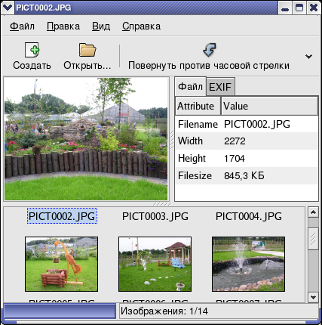Sort by the Attribute column header
Screen dimensions: 322x325
point(198,106)
